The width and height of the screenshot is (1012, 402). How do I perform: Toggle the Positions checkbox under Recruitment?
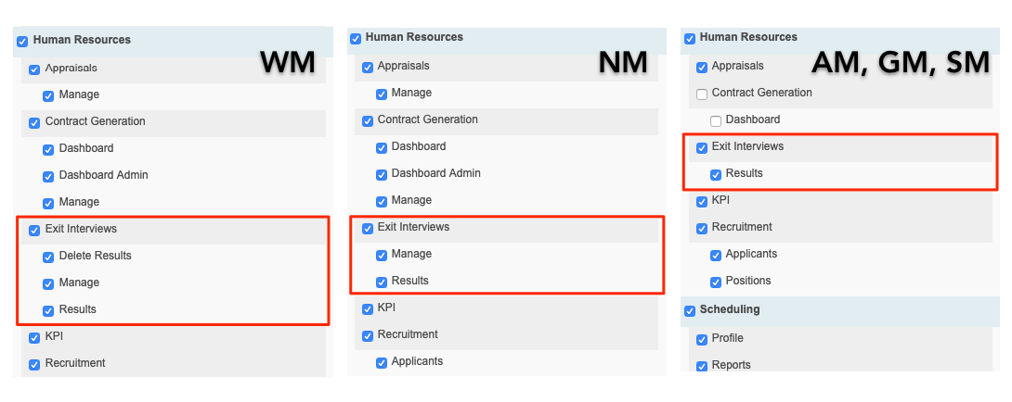pos(716,283)
